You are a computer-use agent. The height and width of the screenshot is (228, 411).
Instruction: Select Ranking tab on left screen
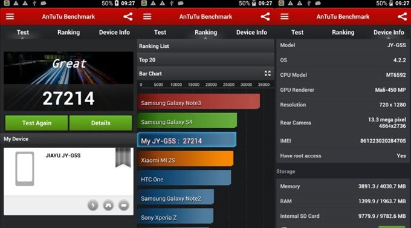(68, 32)
